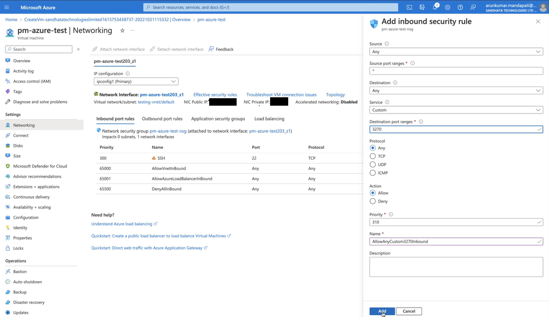The image size is (549, 317).
Task: Select pm-azure-test203_z1 interface tab
Action: click(x=115, y=61)
